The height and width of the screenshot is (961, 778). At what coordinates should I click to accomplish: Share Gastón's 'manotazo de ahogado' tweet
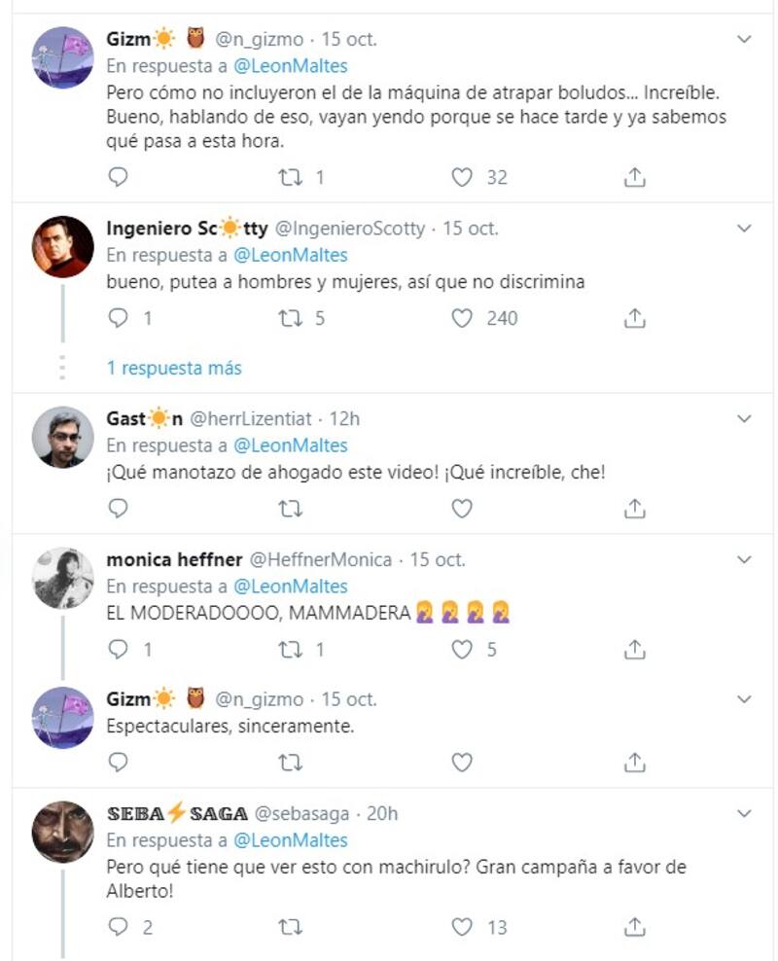click(x=634, y=508)
